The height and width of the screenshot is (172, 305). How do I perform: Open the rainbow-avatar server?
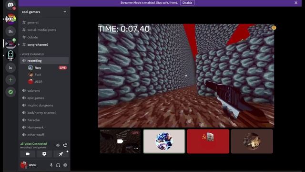point(10,19)
